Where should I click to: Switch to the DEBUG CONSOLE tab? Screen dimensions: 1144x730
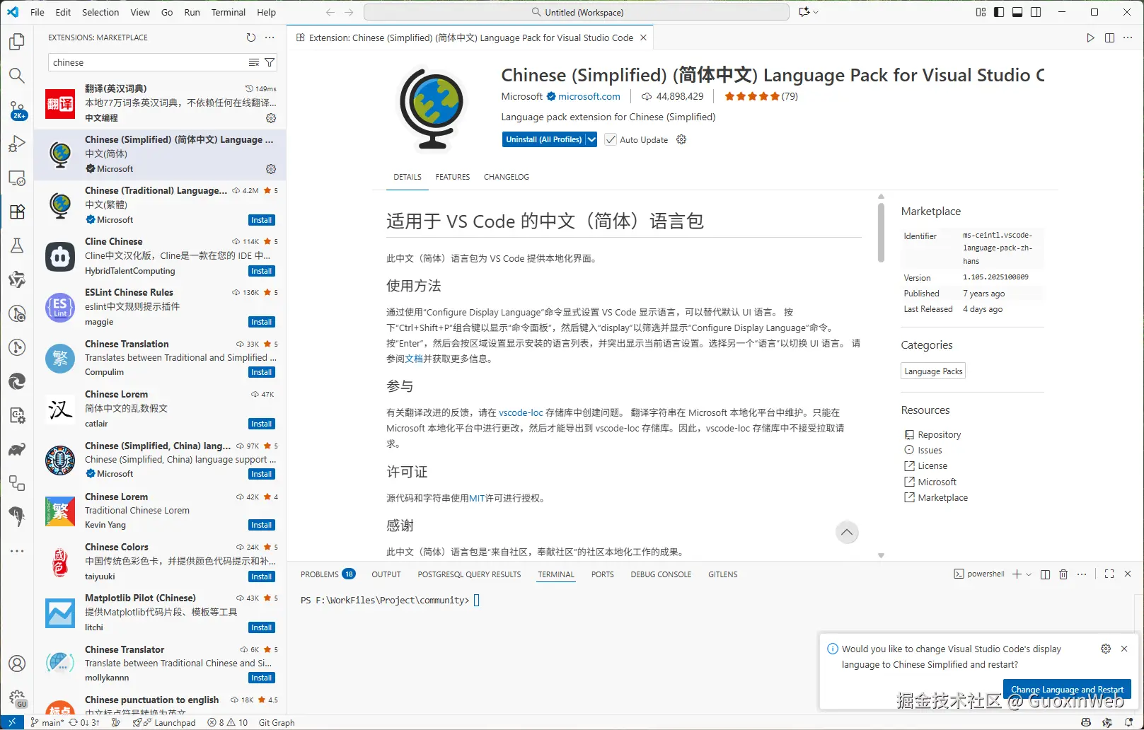[661, 574]
